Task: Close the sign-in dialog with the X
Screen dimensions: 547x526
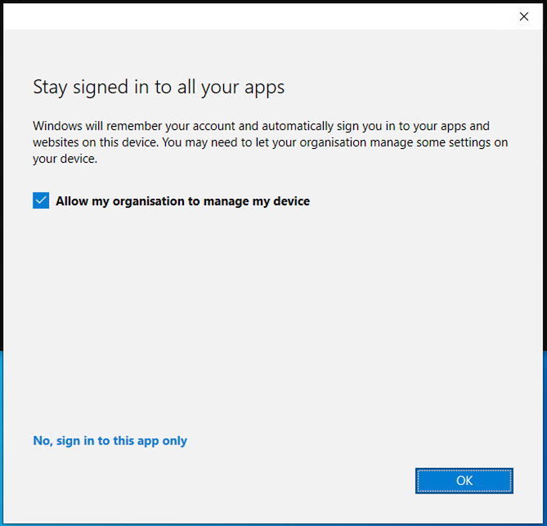Action: 524,16
